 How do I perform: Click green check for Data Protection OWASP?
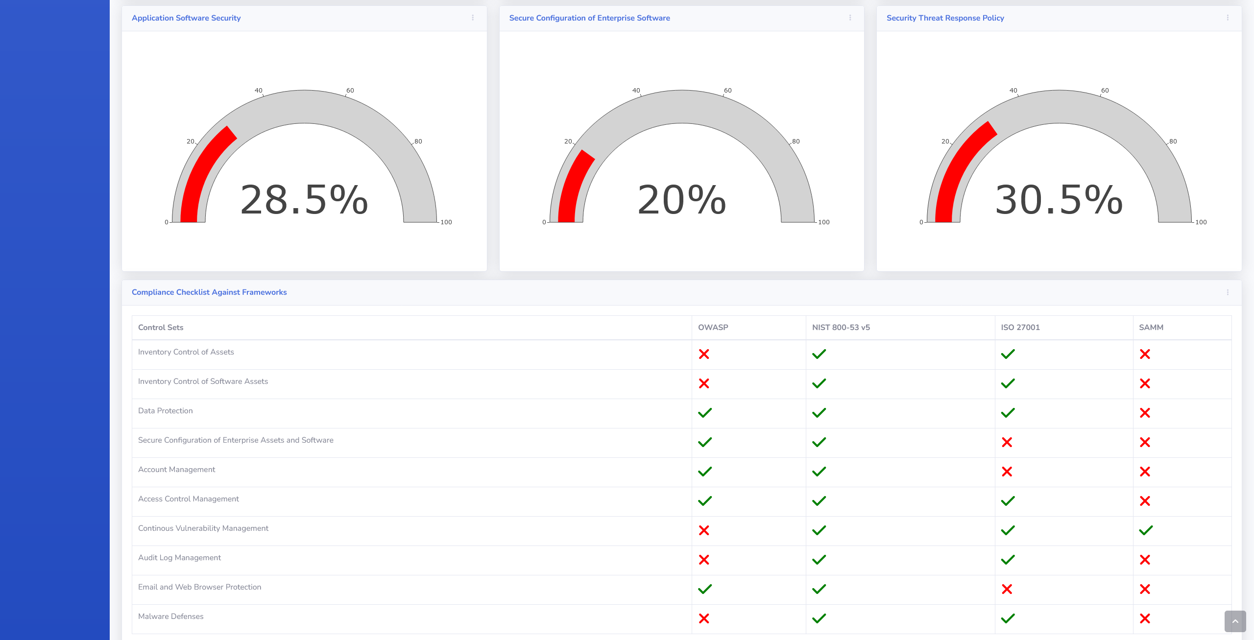coord(704,413)
